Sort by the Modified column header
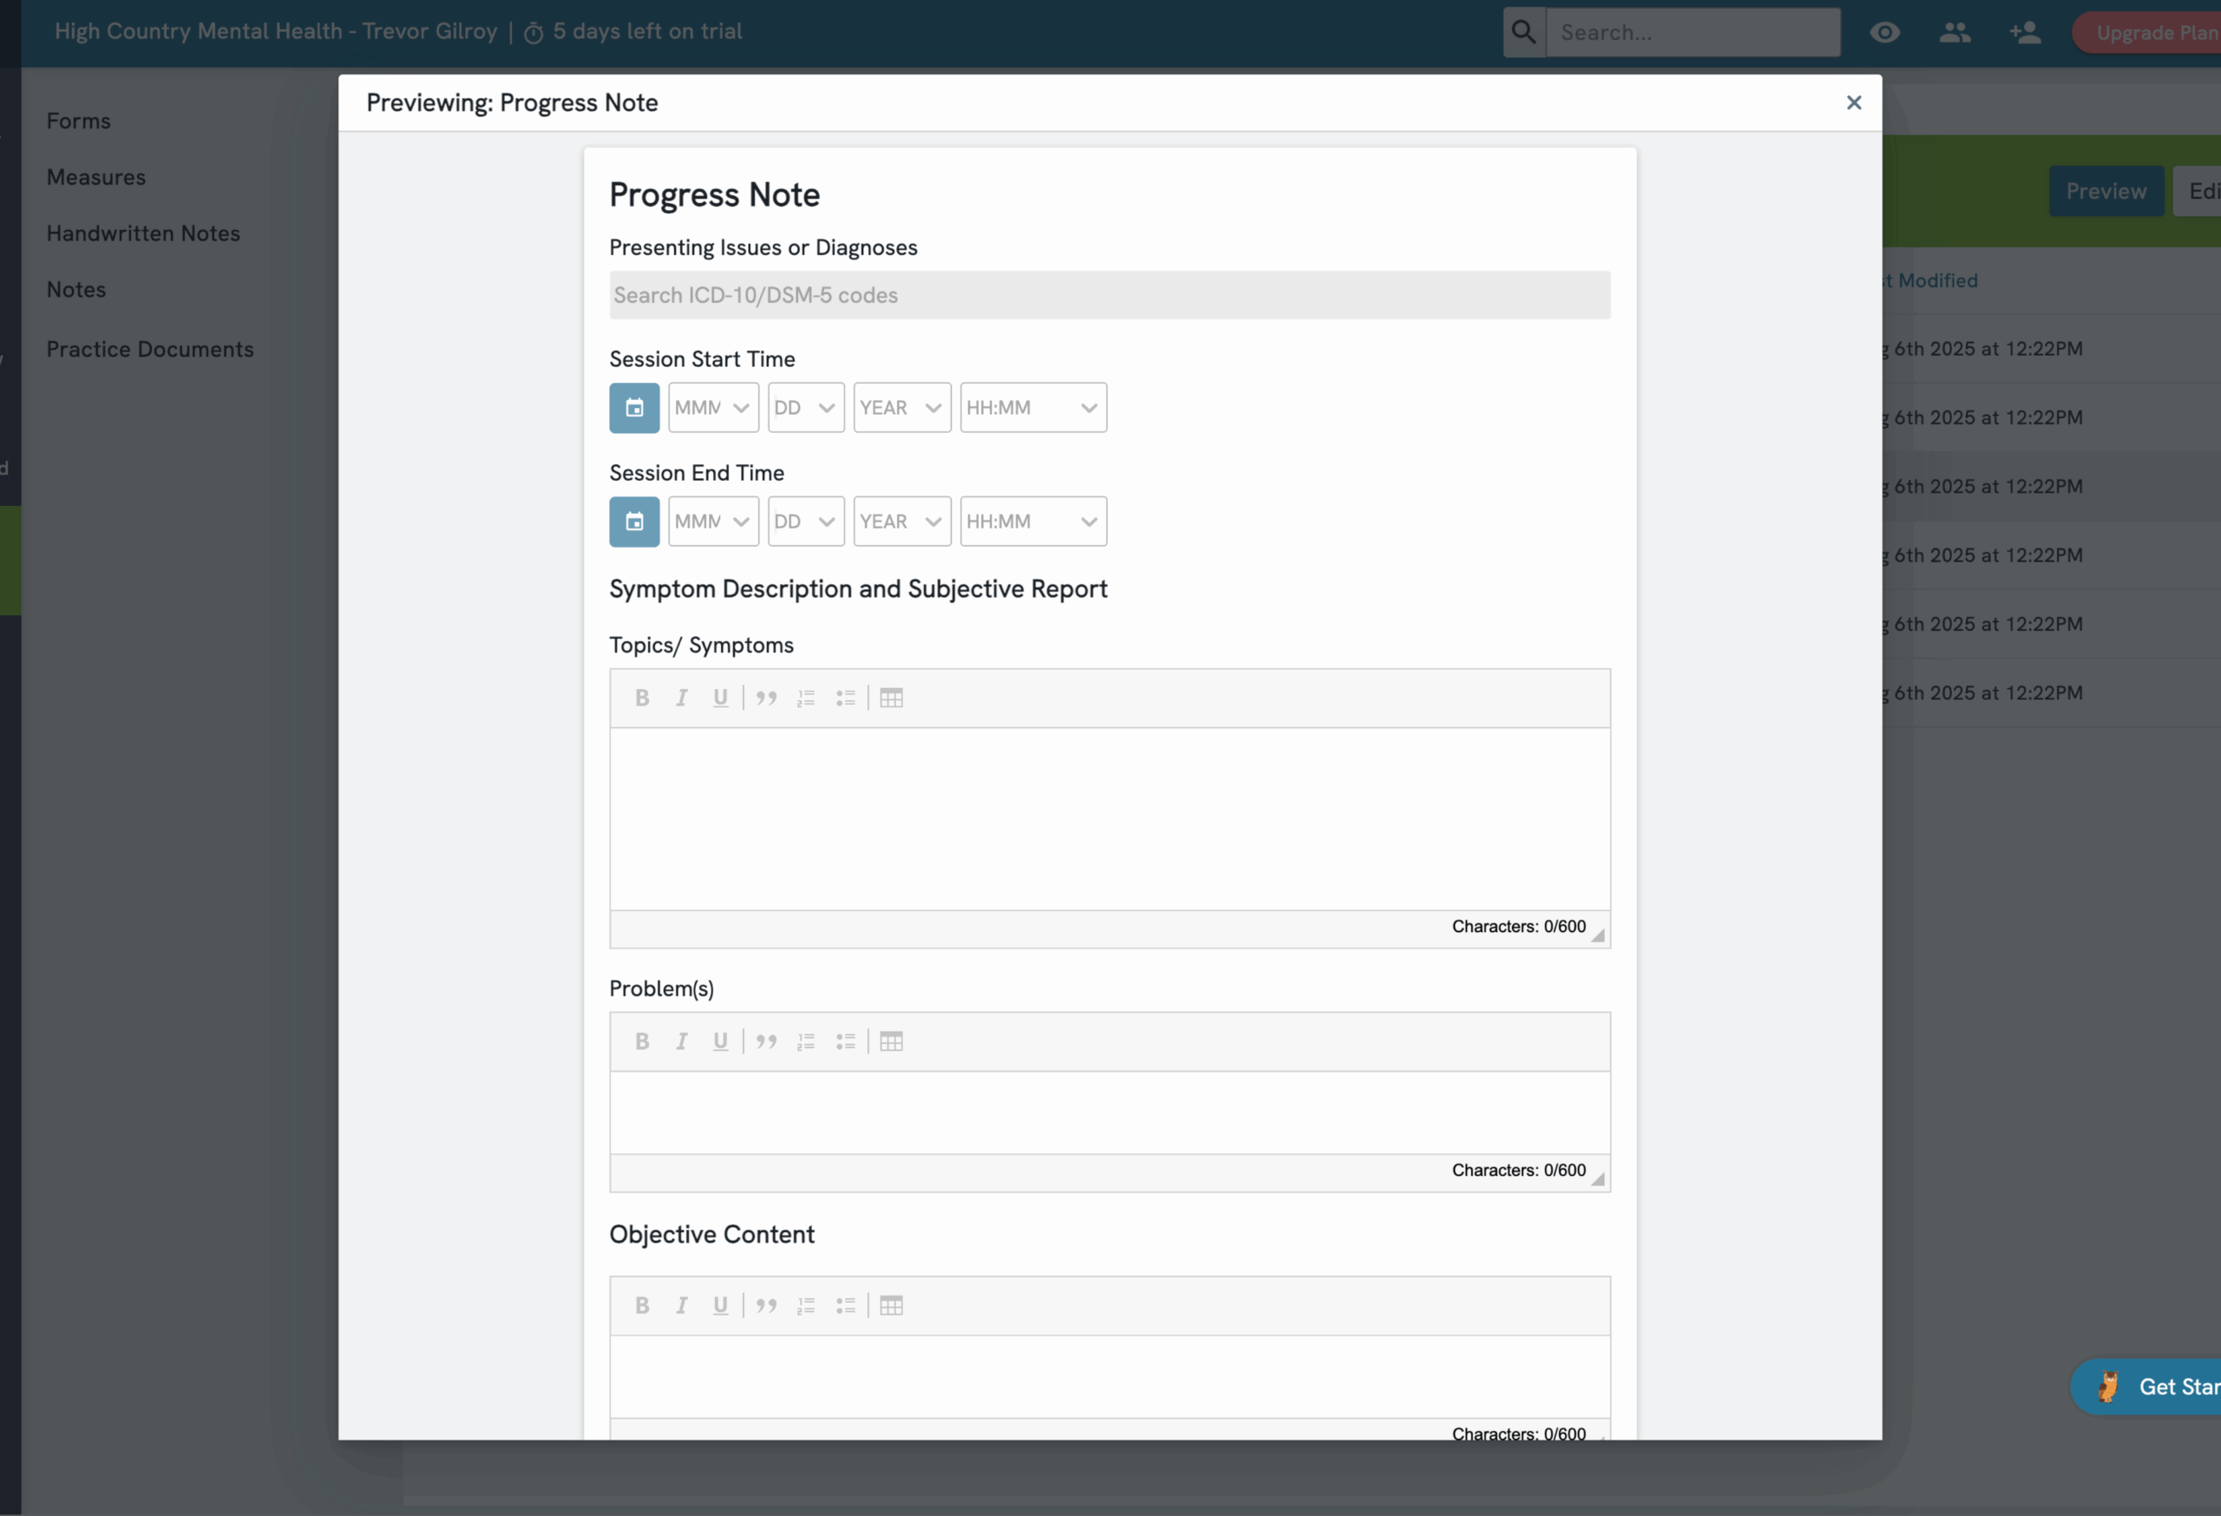 (1930, 281)
